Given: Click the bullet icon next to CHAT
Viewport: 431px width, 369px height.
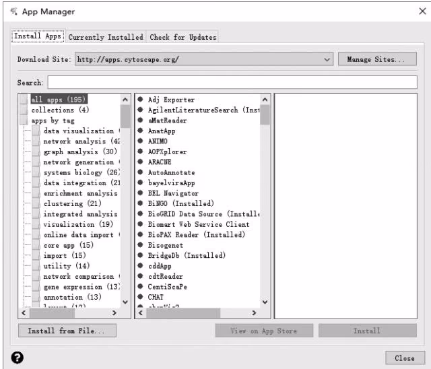Looking at the screenshot, I should [x=140, y=297].
